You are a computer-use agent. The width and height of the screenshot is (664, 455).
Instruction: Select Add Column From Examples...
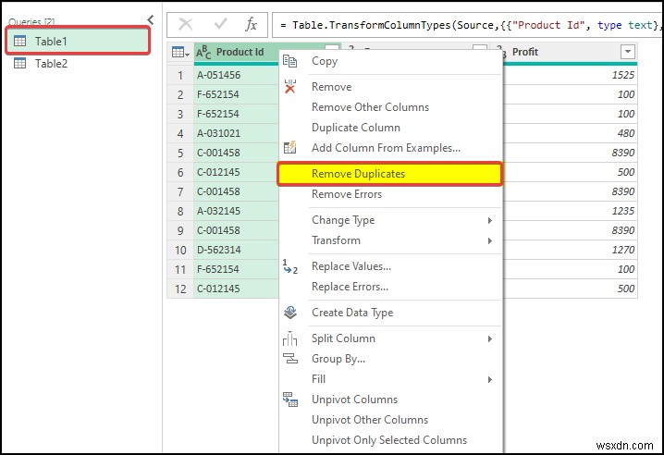click(x=386, y=148)
